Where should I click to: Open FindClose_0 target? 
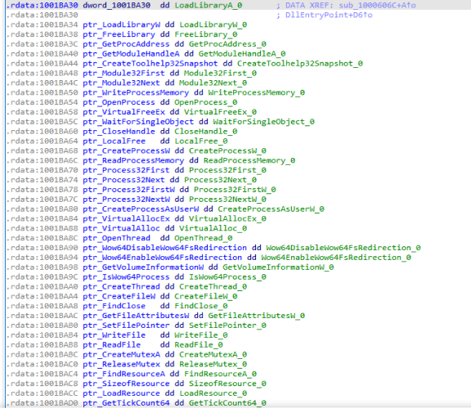click(201, 306)
